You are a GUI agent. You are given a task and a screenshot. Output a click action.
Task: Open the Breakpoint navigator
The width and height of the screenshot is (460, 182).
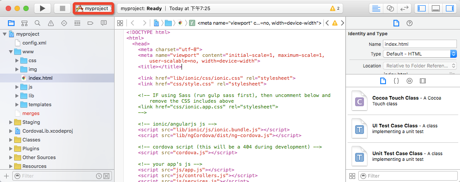pos(90,23)
